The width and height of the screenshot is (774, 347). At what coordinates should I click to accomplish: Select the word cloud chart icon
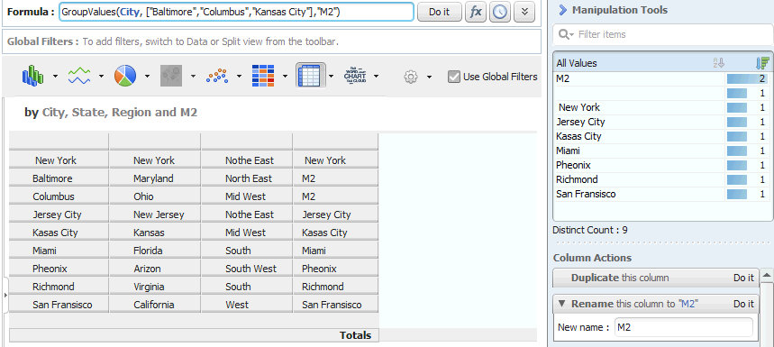355,76
